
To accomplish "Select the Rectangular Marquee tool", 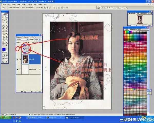I will 3,17.
